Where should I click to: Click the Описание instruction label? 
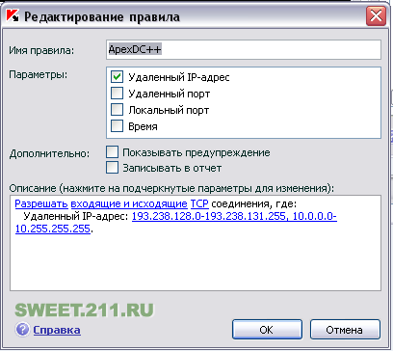(x=171, y=188)
